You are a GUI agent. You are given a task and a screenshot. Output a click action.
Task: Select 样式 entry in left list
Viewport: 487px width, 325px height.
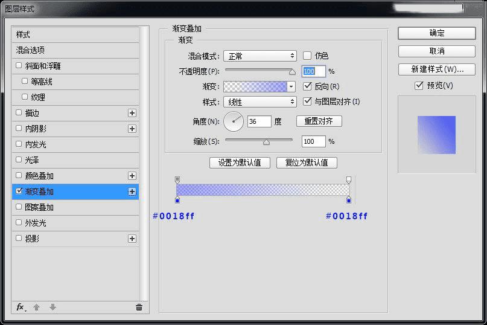(x=75, y=34)
